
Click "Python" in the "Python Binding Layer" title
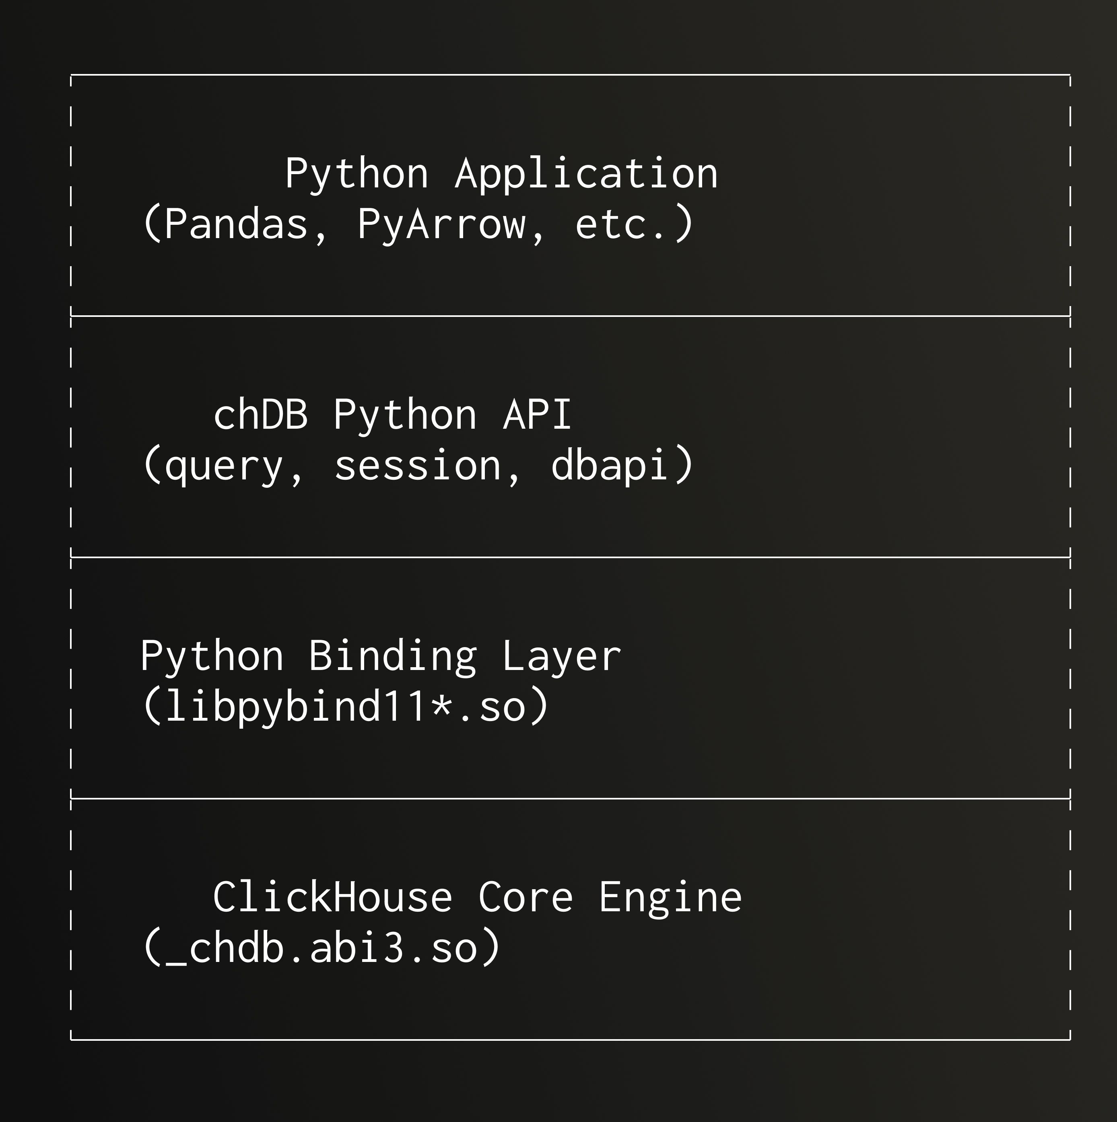pyautogui.click(x=212, y=657)
